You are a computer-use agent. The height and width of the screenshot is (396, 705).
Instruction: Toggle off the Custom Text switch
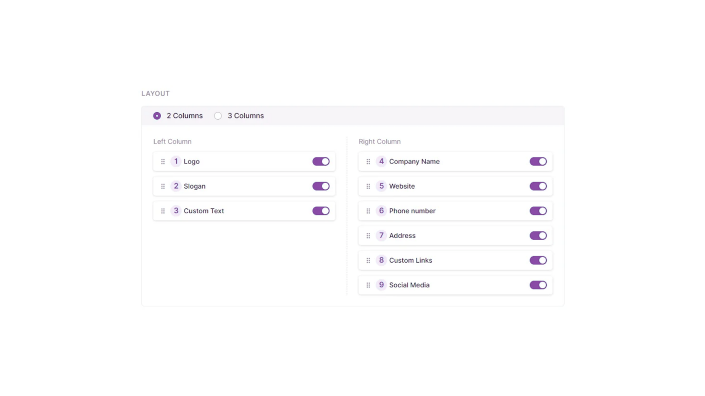[x=321, y=211]
